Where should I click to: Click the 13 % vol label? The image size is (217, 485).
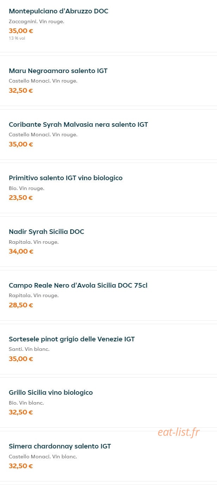pyautogui.click(x=17, y=38)
